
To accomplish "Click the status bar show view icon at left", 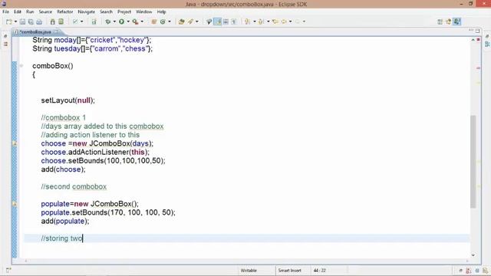I will click(x=8, y=270).
